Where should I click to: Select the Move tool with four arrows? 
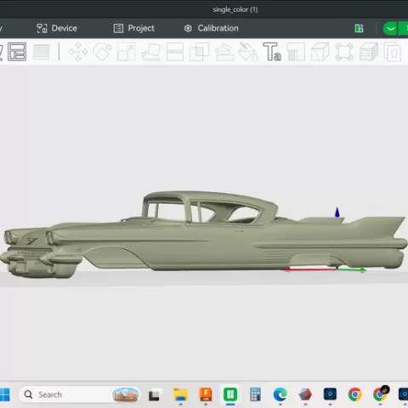(78, 52)
